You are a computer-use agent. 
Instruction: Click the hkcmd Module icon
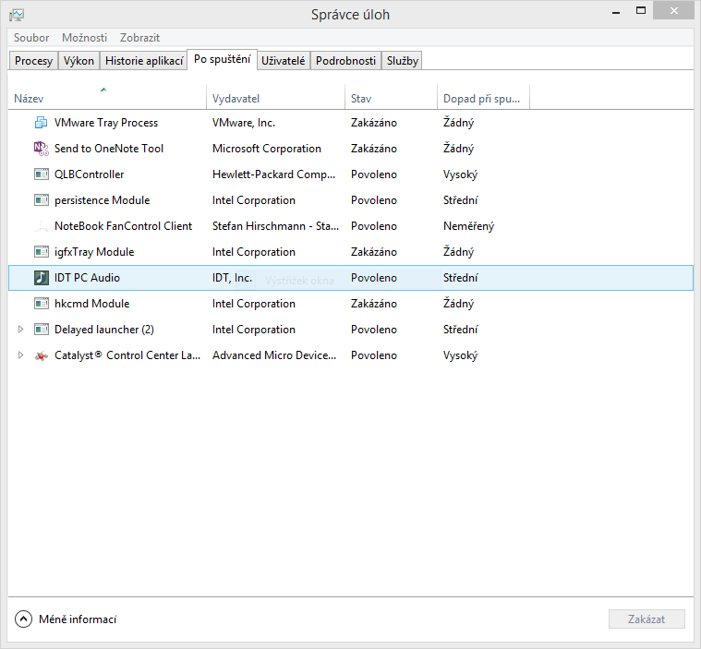pyautogui.click(x=42, y=304)
